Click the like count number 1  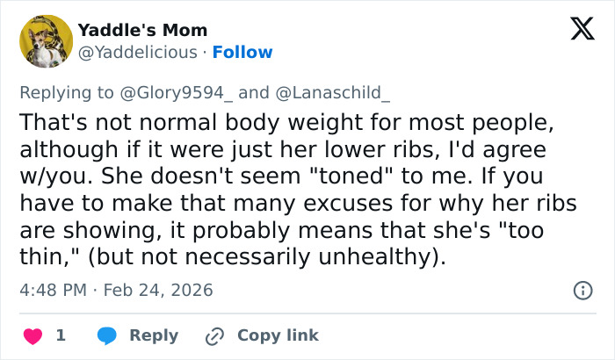[x=61, y=335]
